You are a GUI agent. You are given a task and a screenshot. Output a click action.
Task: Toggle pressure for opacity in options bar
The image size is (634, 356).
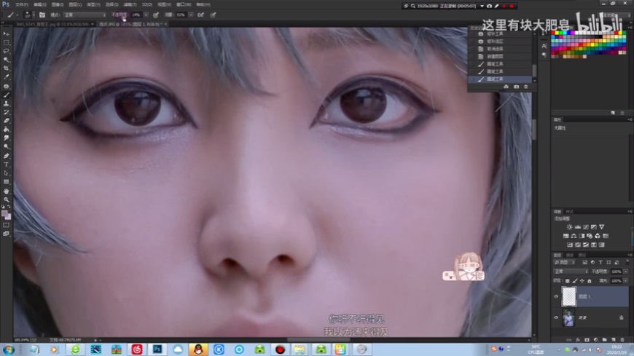(156, 15)
